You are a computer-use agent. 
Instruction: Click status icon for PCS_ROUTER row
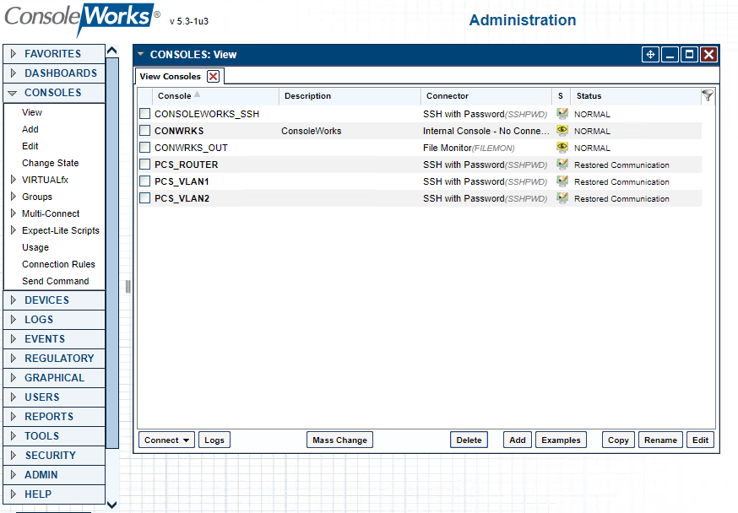point(562,164)
